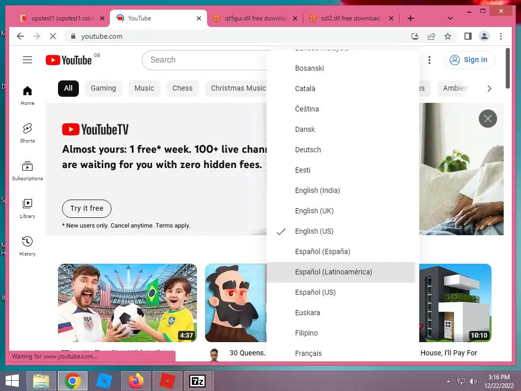Select Čeština language
The width and height of the screenshot is (521, 391).
coord(341,109)
